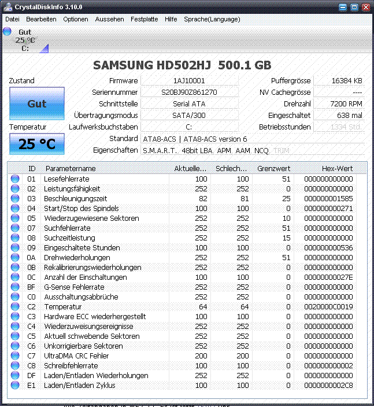The image size is (374, 407).
Task: Click the Eigenschaften S.M.A.R.T. features field
Action: 253,150
